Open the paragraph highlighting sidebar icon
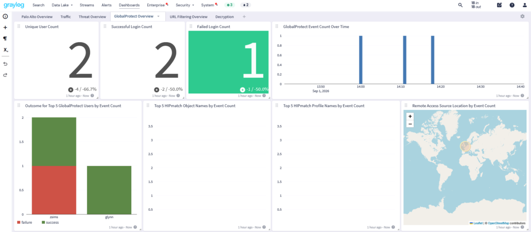Screen dimensions: 531x232 click(x=5, y=38)
